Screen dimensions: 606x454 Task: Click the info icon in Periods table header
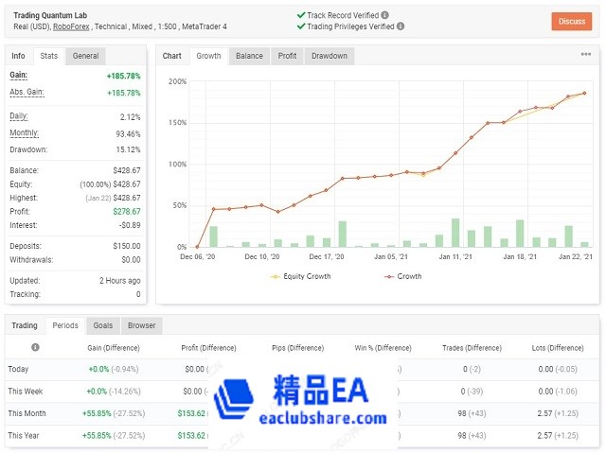[x=36, y=347]
